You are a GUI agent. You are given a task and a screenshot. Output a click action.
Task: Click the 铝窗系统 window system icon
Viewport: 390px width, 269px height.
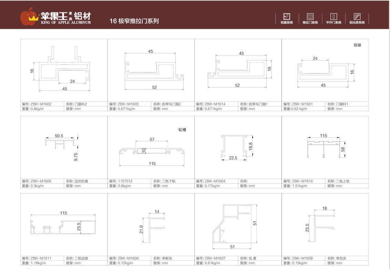(286, 16)
